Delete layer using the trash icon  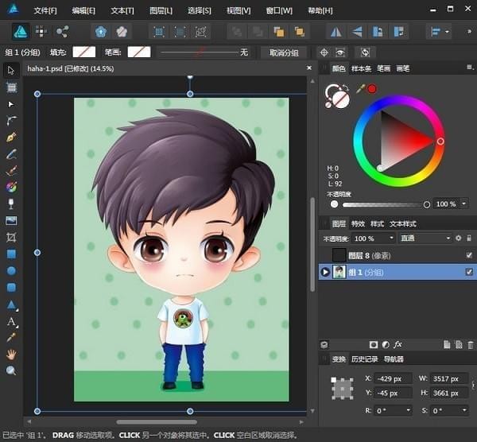471,345
